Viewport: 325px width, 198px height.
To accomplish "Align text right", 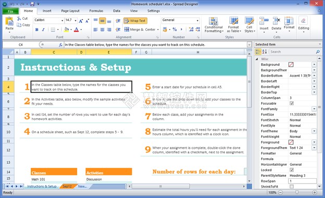I will point(109,30).
